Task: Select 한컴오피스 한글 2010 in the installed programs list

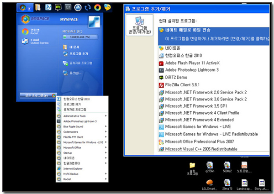Action: coord(214,56)
